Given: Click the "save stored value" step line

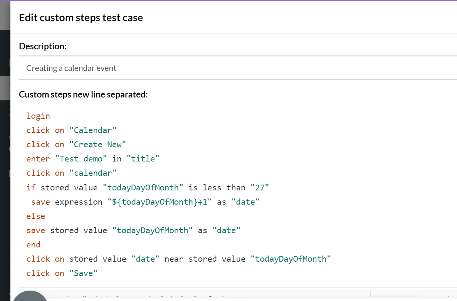Looking at the screenshot, I should pos(133,230).
